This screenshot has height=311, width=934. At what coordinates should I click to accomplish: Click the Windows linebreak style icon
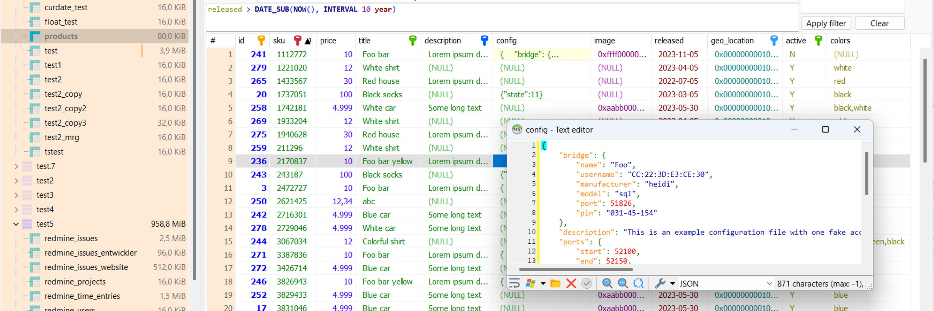pyautogui.click(x=531, y=283)
